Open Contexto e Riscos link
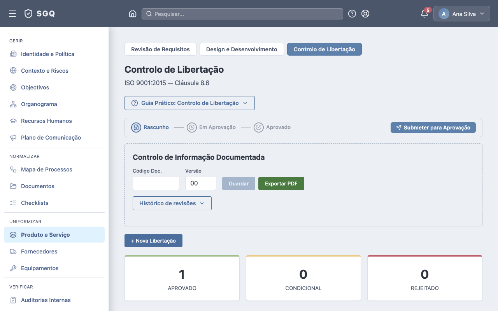 [54, 71]
